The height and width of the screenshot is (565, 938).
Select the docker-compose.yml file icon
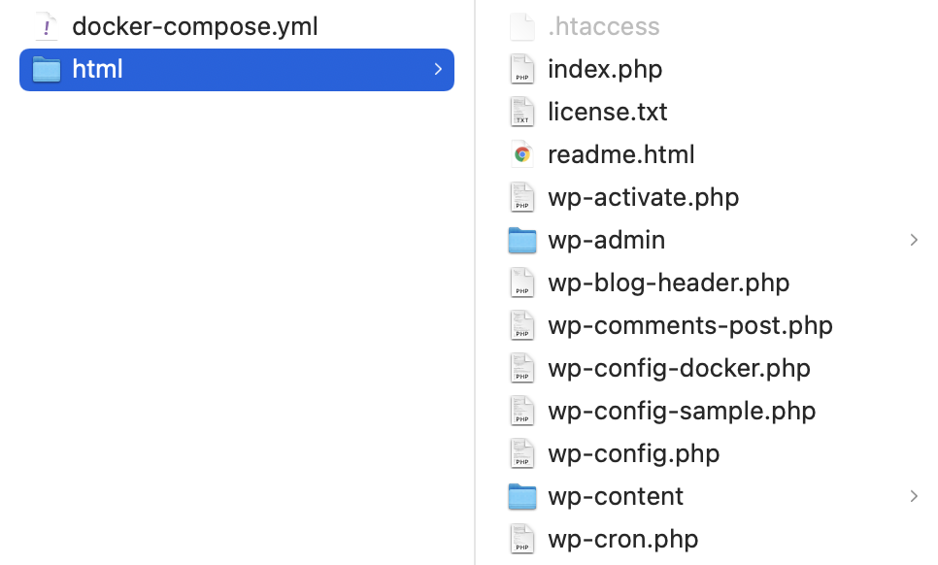point(46,27)
